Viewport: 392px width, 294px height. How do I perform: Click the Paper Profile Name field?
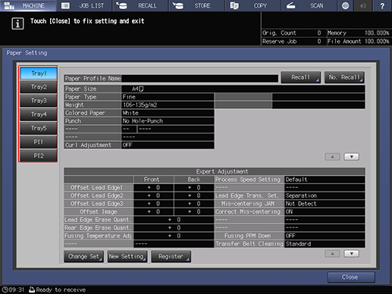coord(199,79)
